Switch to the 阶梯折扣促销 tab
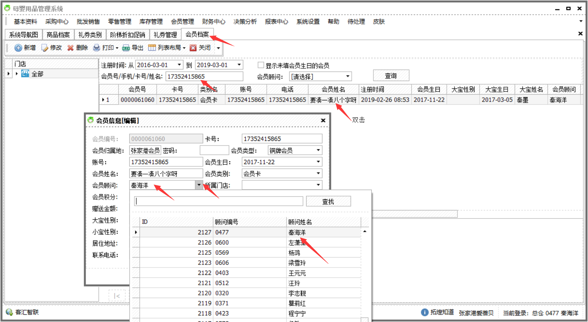Image resolution: width=588 pixels, height=322 pixels. point(127,35)
